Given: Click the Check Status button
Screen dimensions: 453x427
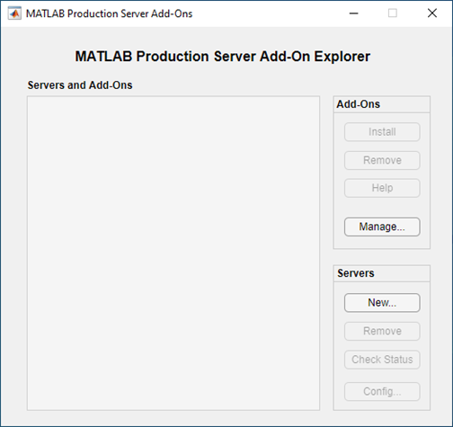Looking at the screenshot, I should [382, 360].
